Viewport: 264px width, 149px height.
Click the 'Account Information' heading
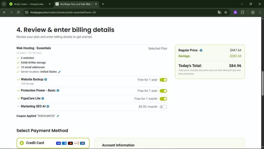point(118,145)
